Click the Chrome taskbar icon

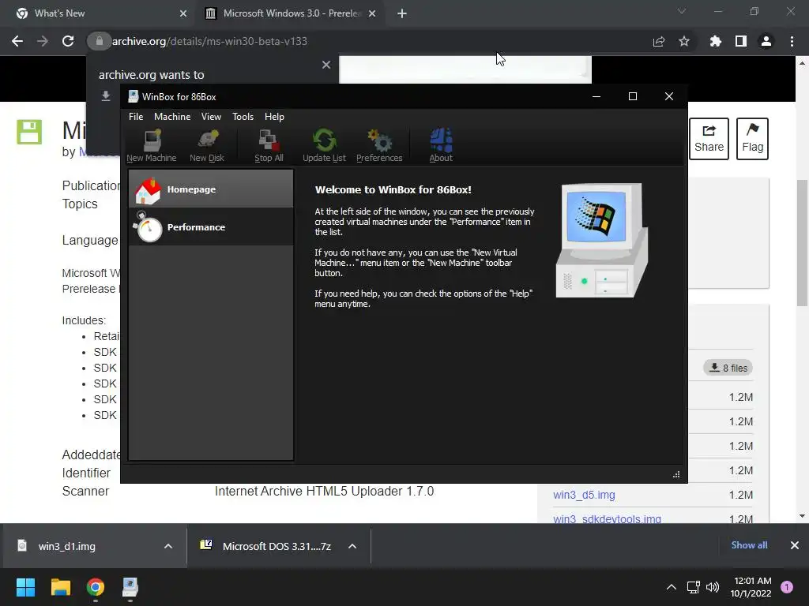(96, 587)
